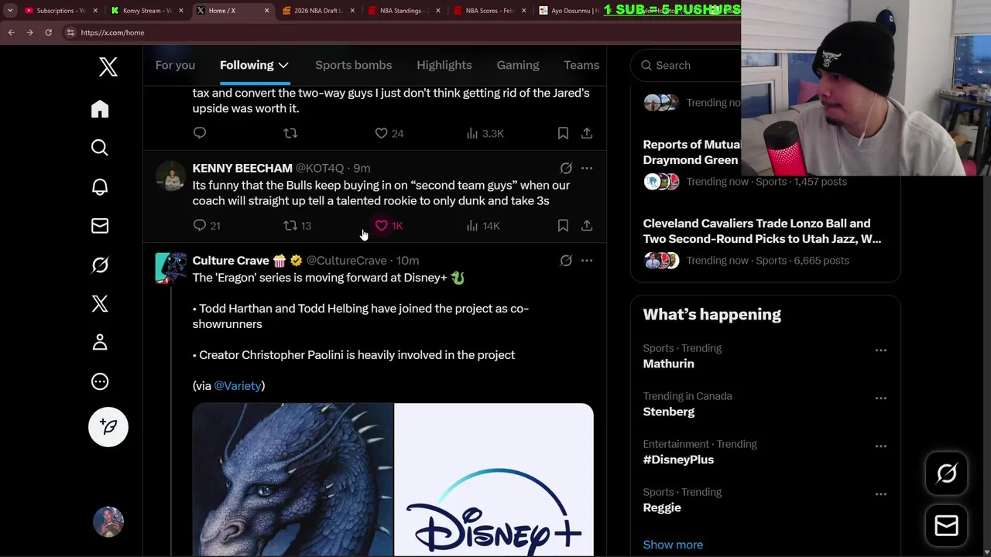The width and height of the screenshot is (991, 557).
Task: Open Explore magnifier icon in sidebar
Action: 100,148
